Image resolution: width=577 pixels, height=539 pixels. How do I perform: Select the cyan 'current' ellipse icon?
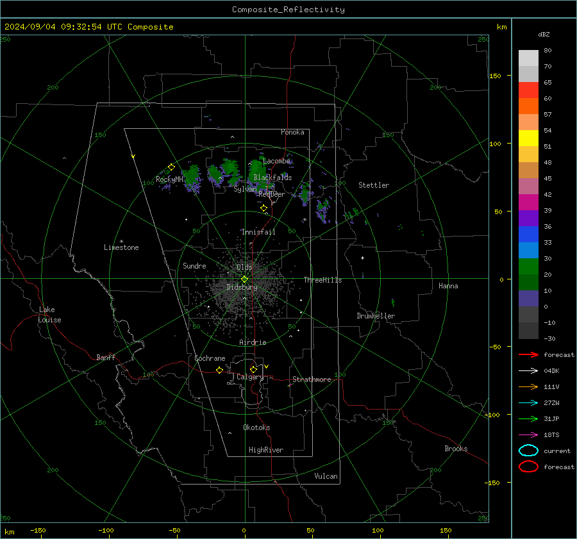coord(528,451)
